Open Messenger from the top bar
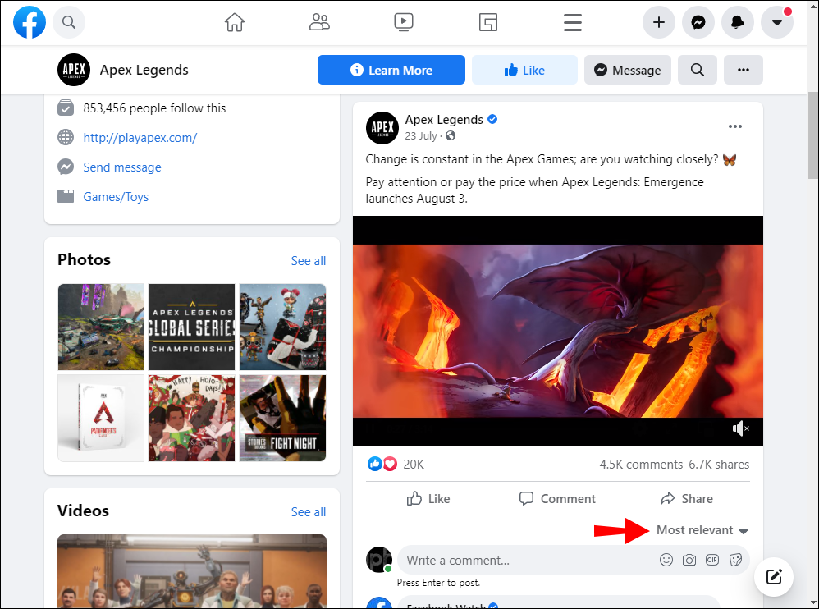The image size is (819, 609). click(x=698, y=22)
